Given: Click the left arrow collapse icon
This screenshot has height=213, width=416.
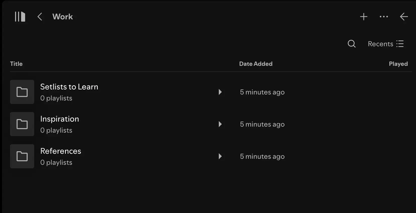Looking at the screenshot, I should pyautogui.click(x=404, y=17).
